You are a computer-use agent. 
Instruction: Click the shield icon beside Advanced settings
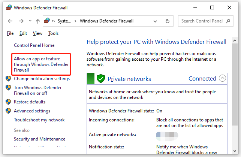[8, 111]
